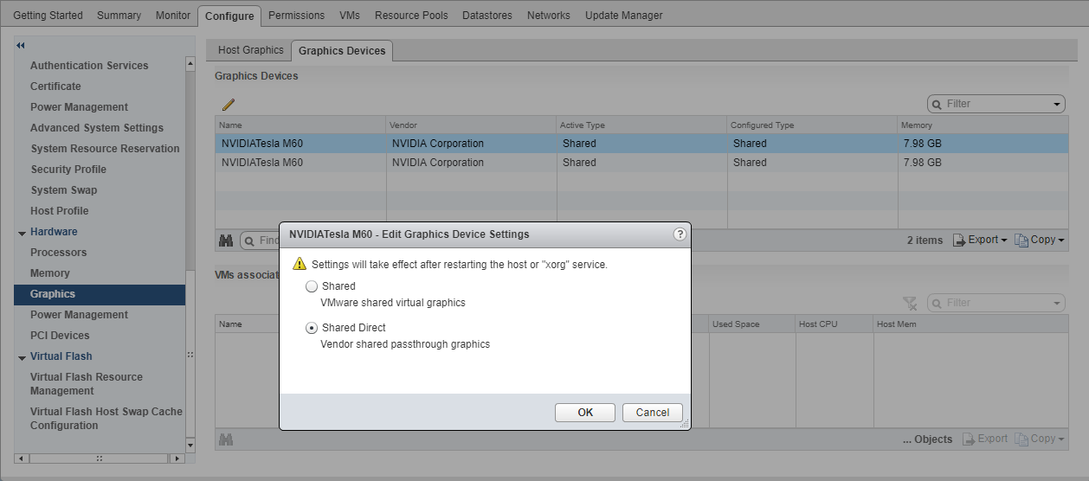Click the Export icon in Graphics Devices list
The width and height of the screenshot is (1089, 481).
959,240
